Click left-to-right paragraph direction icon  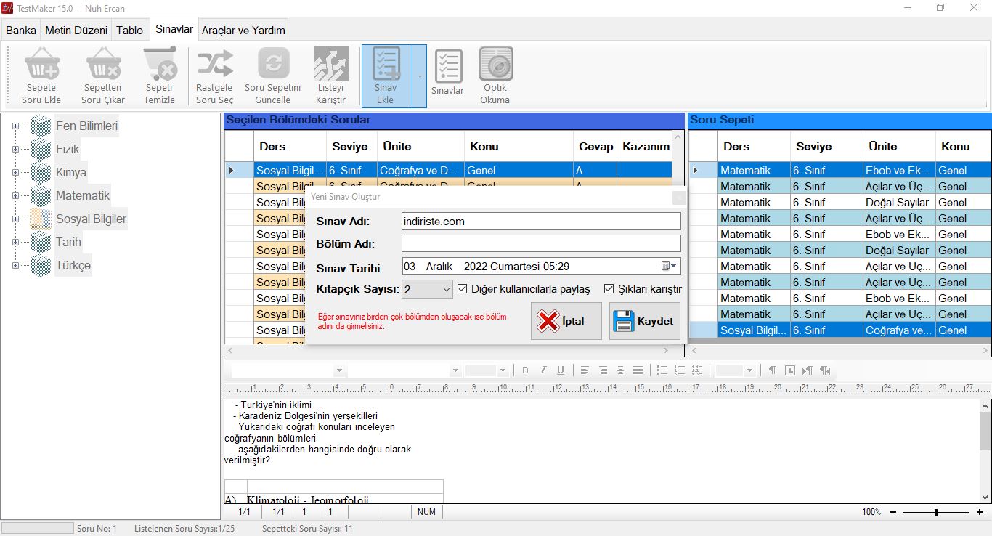808,370
